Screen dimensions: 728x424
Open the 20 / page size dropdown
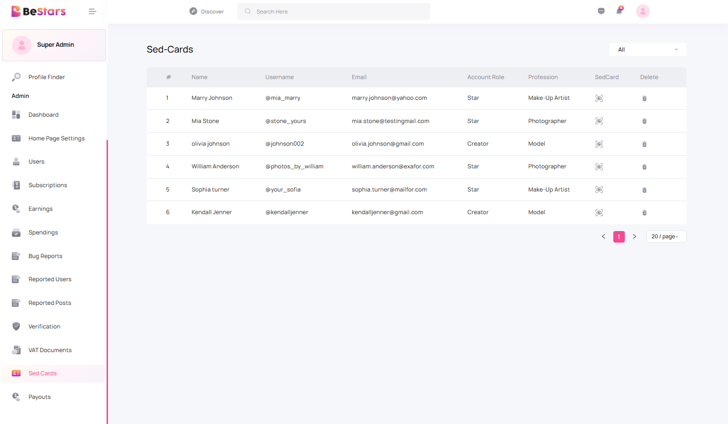[x=665, y=237]
